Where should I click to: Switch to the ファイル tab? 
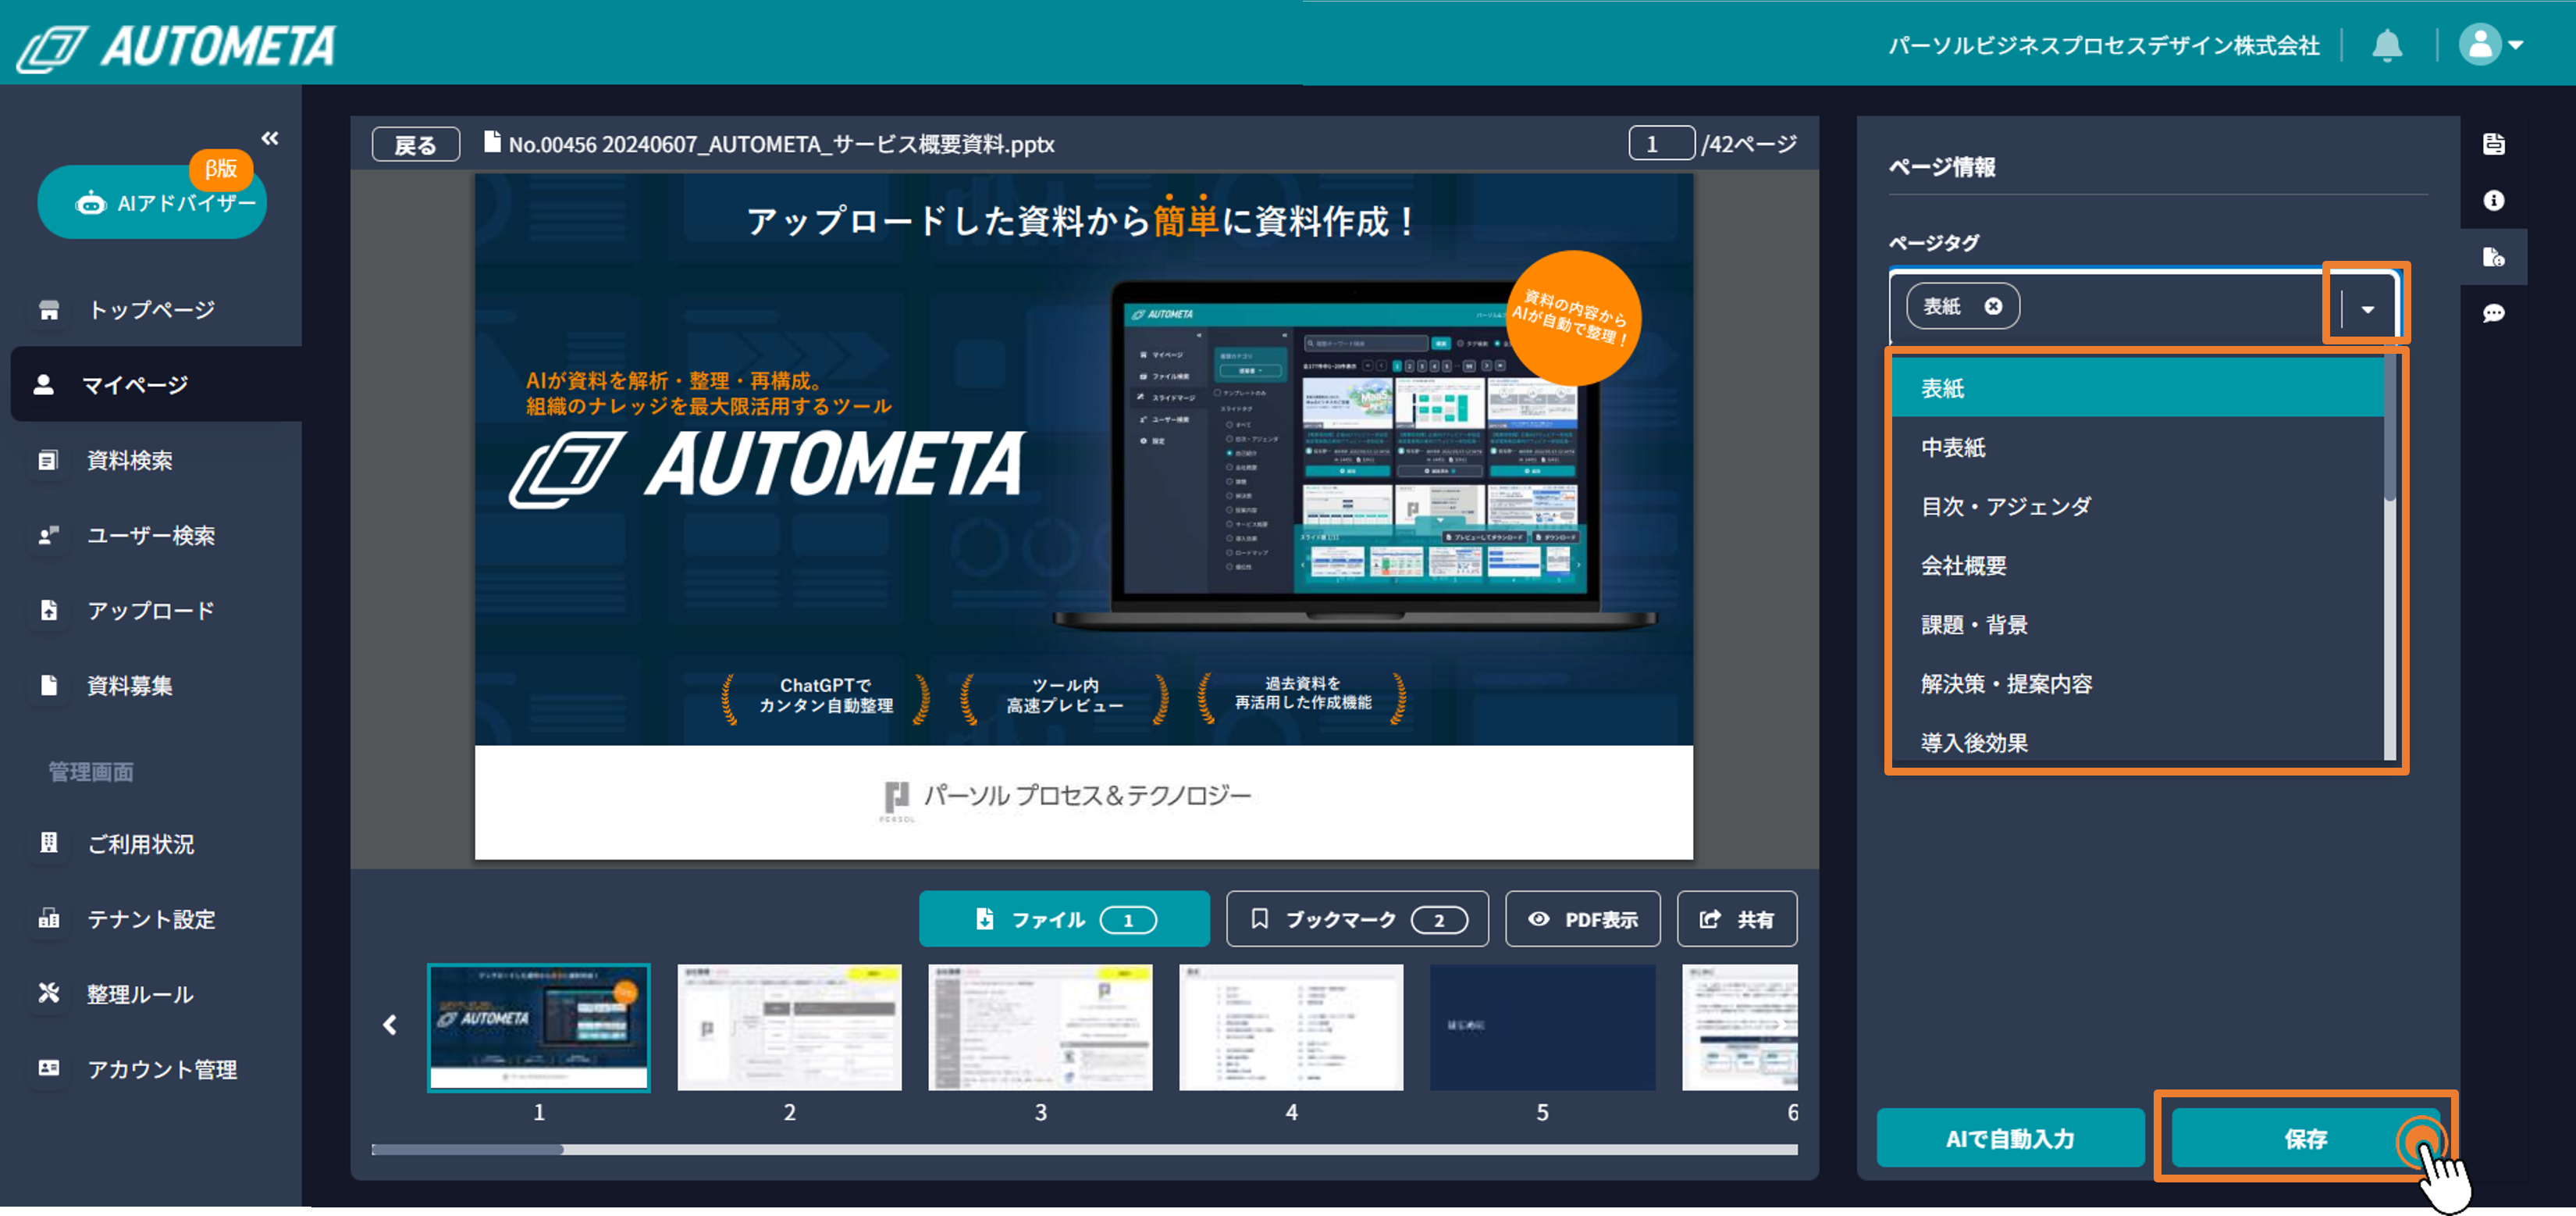pyautogui.click(x=1064, y=918)
